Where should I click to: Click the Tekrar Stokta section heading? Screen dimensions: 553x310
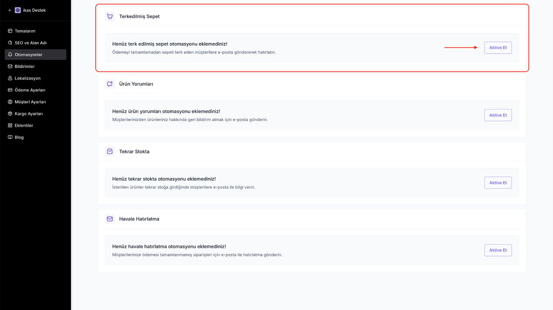click(134, 152)
